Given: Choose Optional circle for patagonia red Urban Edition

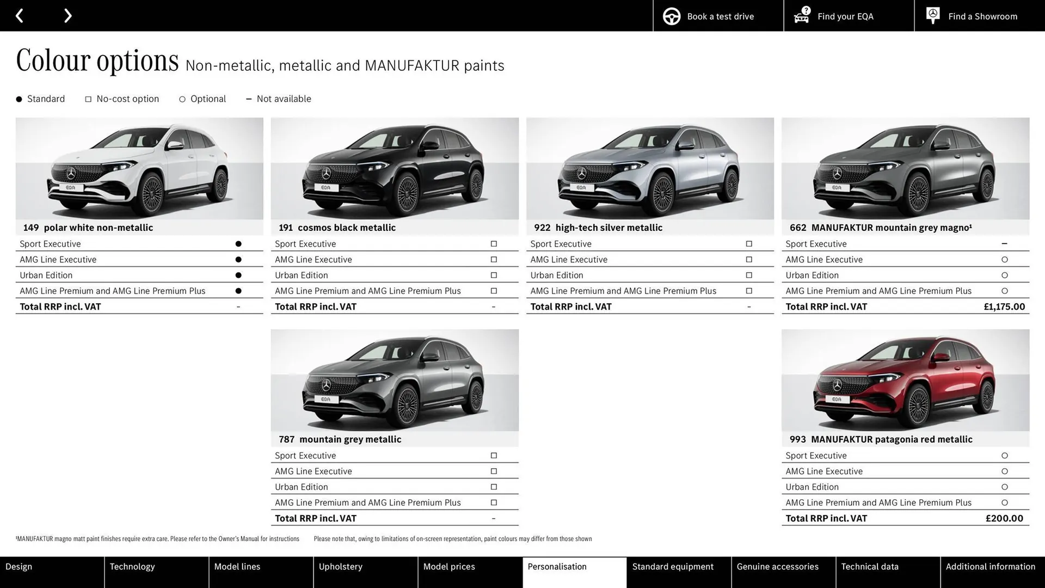Looking at the screenshot, I should [x=1004, y=486].
